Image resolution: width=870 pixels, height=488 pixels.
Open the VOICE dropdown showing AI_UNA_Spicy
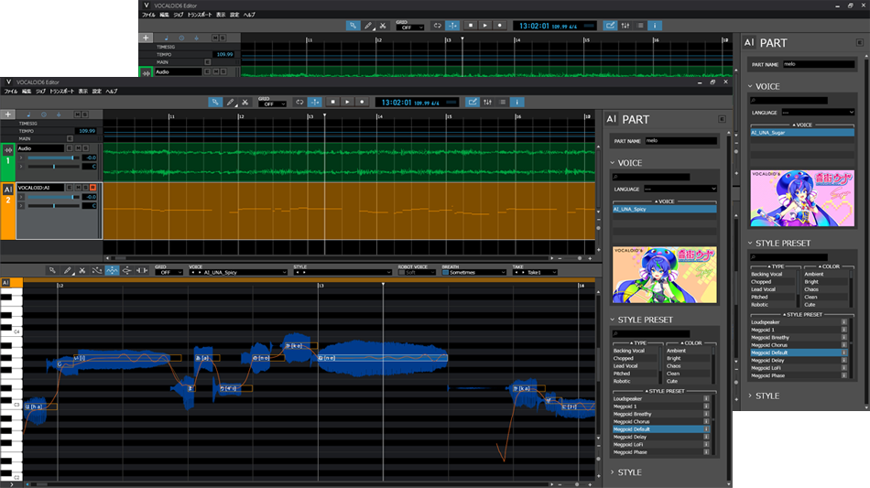click(x=238, y=272)
